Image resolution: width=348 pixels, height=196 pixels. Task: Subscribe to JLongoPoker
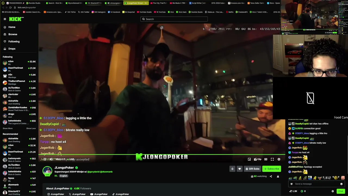(x=272, y=169)
